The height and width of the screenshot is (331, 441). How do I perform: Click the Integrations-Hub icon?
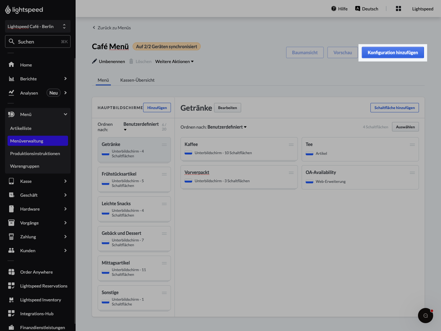(11, 313)
